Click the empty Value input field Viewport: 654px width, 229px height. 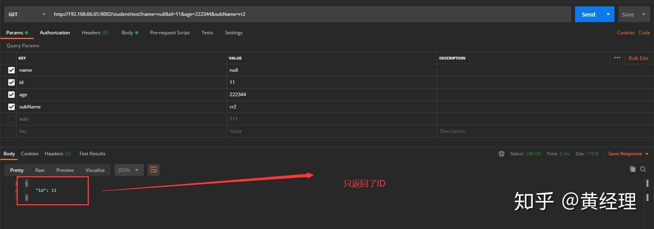point(332,131)
